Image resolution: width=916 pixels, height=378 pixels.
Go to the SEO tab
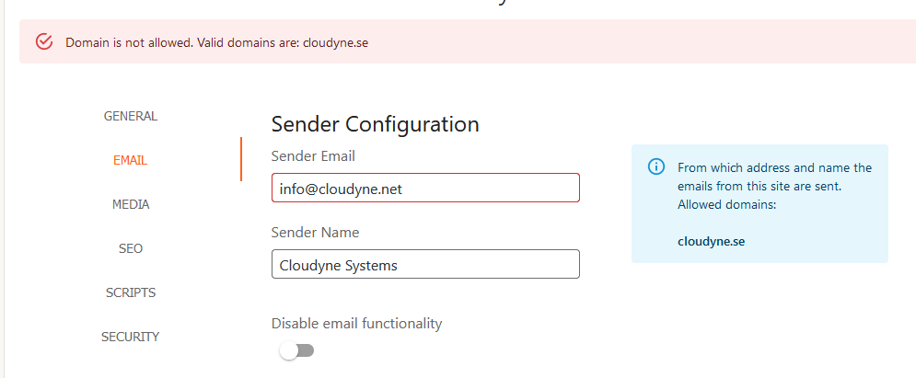[130, 248]
